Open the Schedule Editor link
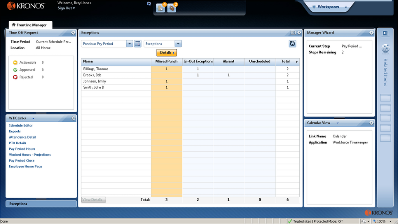 tap(21, 126)
